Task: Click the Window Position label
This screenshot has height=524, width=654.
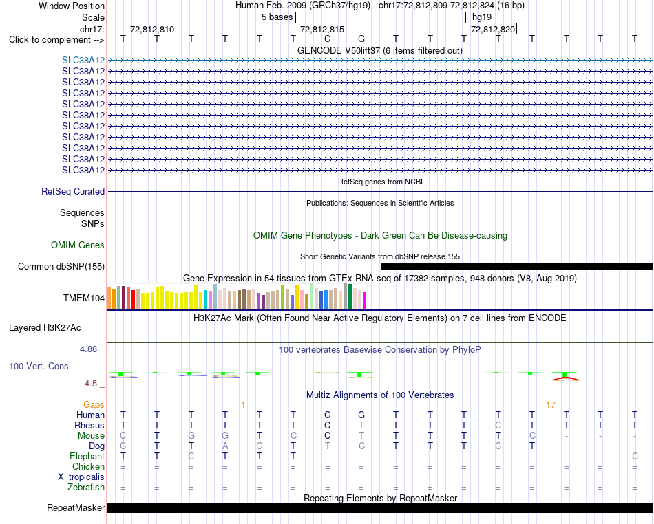Action: (x=72, y=6)
